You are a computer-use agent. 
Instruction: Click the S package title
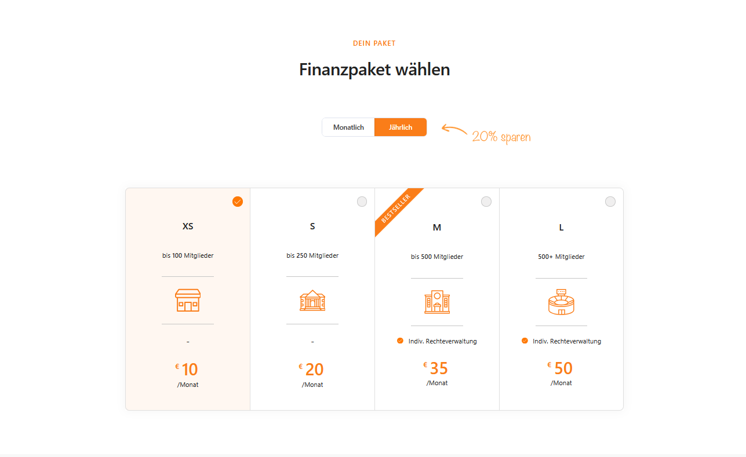click(312, 226)
